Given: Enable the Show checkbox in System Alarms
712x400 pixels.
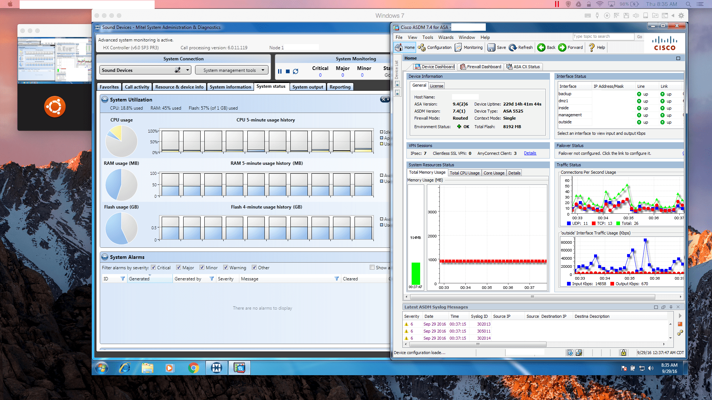Looking at the screenshot, I should coord(372,267).
